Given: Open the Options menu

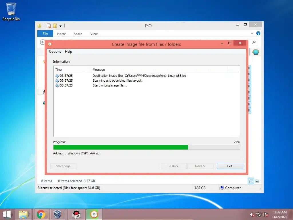Looking at the screenshot, I should [55, 52].
